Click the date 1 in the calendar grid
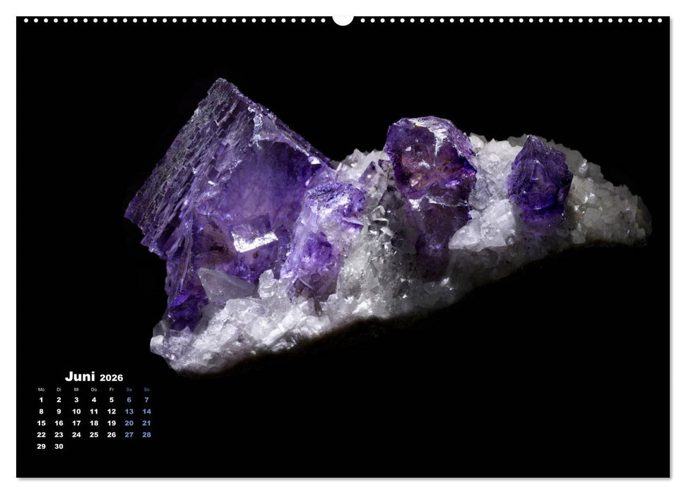 [x=41, y=400]
